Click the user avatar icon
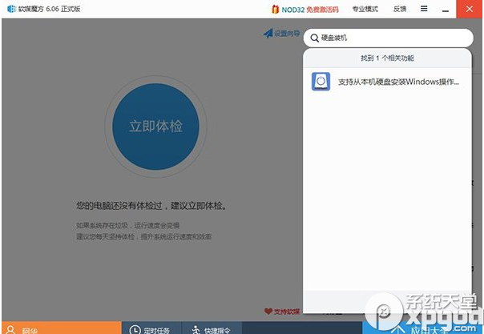484x334 pixels. (10, 330)
